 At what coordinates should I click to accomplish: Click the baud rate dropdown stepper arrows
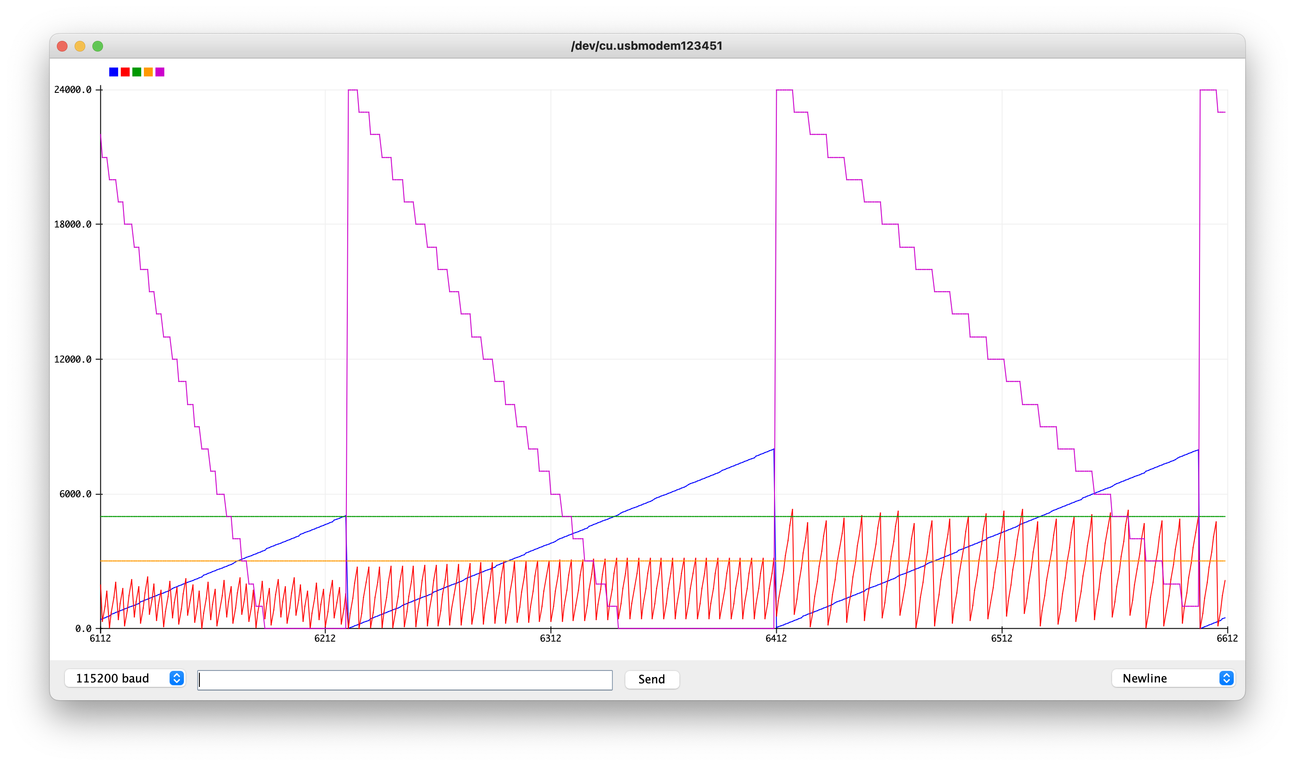[176, 678]
